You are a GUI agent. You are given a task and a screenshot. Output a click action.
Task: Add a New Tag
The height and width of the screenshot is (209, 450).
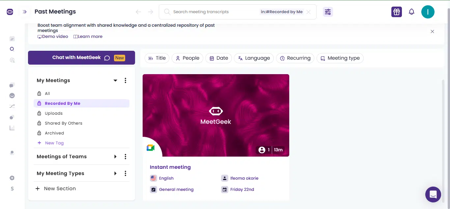coord(51,143)
